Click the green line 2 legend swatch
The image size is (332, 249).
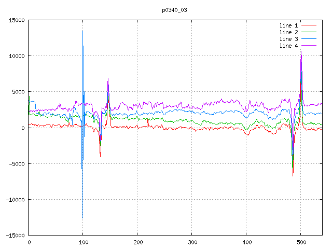tap(309, 32)
